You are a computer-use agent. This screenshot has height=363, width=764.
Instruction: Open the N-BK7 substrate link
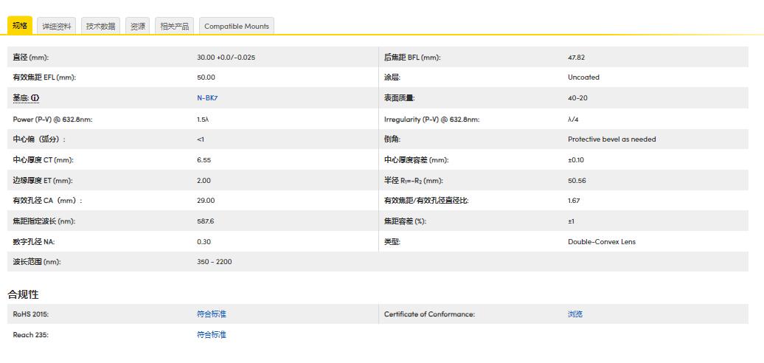point(207,98)
